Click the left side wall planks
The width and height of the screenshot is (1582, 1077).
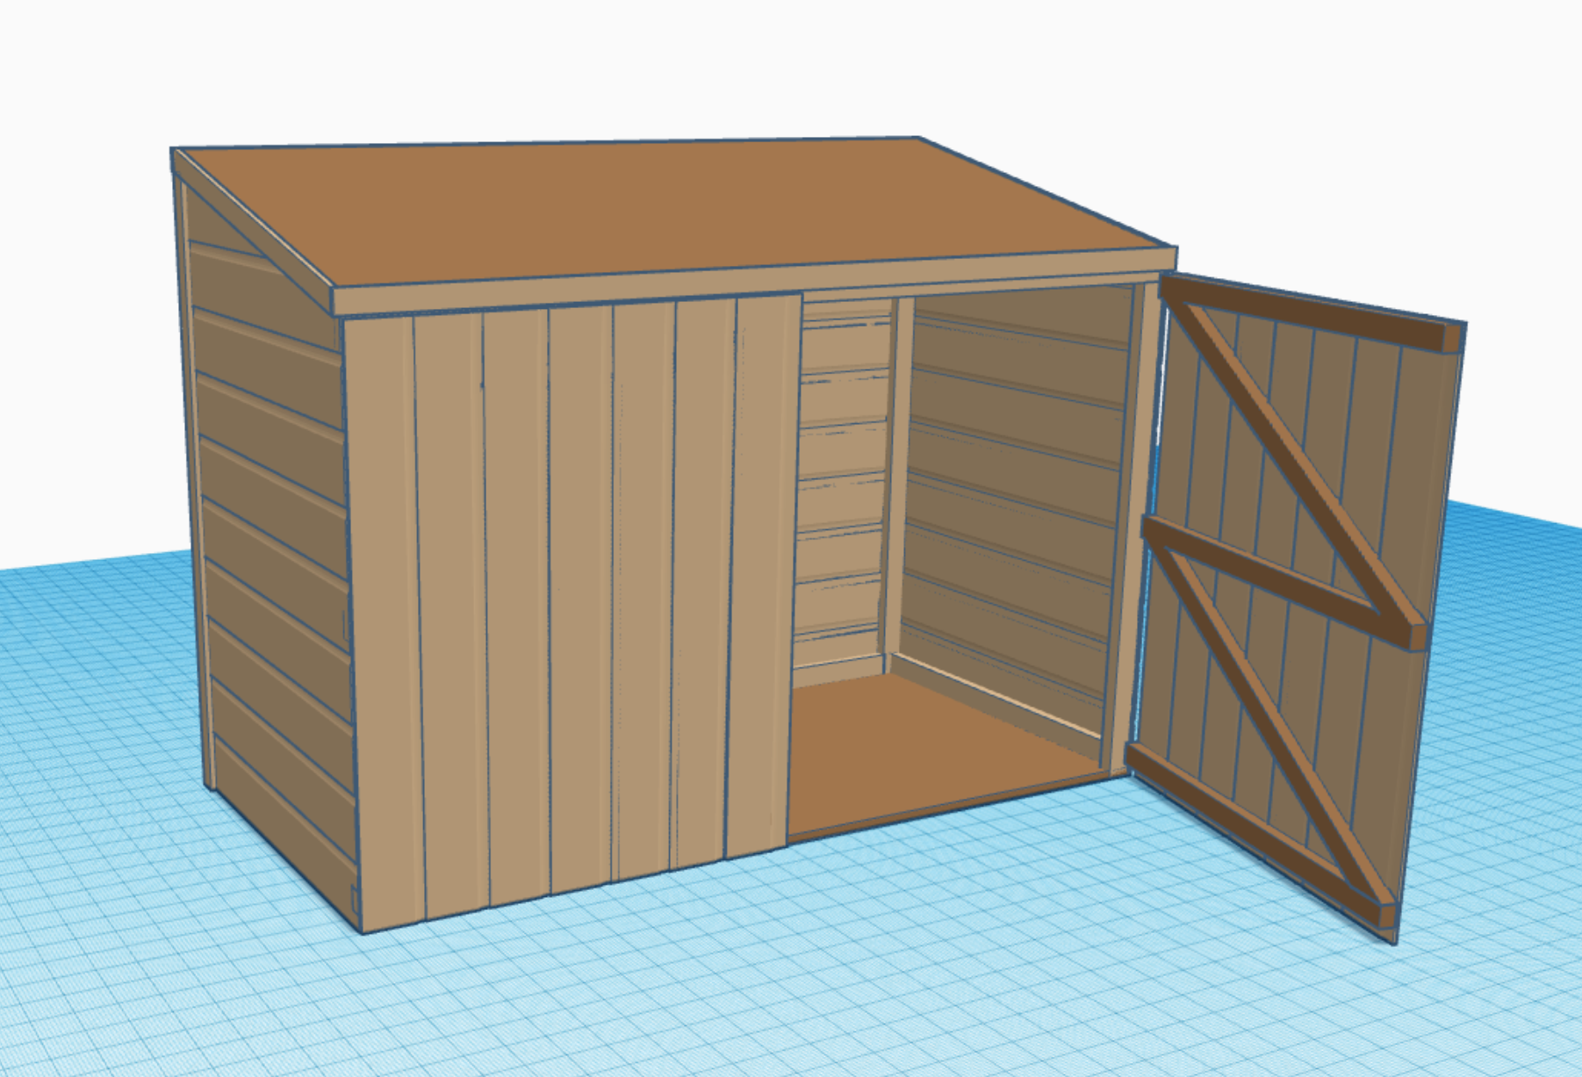click(263, 527)
